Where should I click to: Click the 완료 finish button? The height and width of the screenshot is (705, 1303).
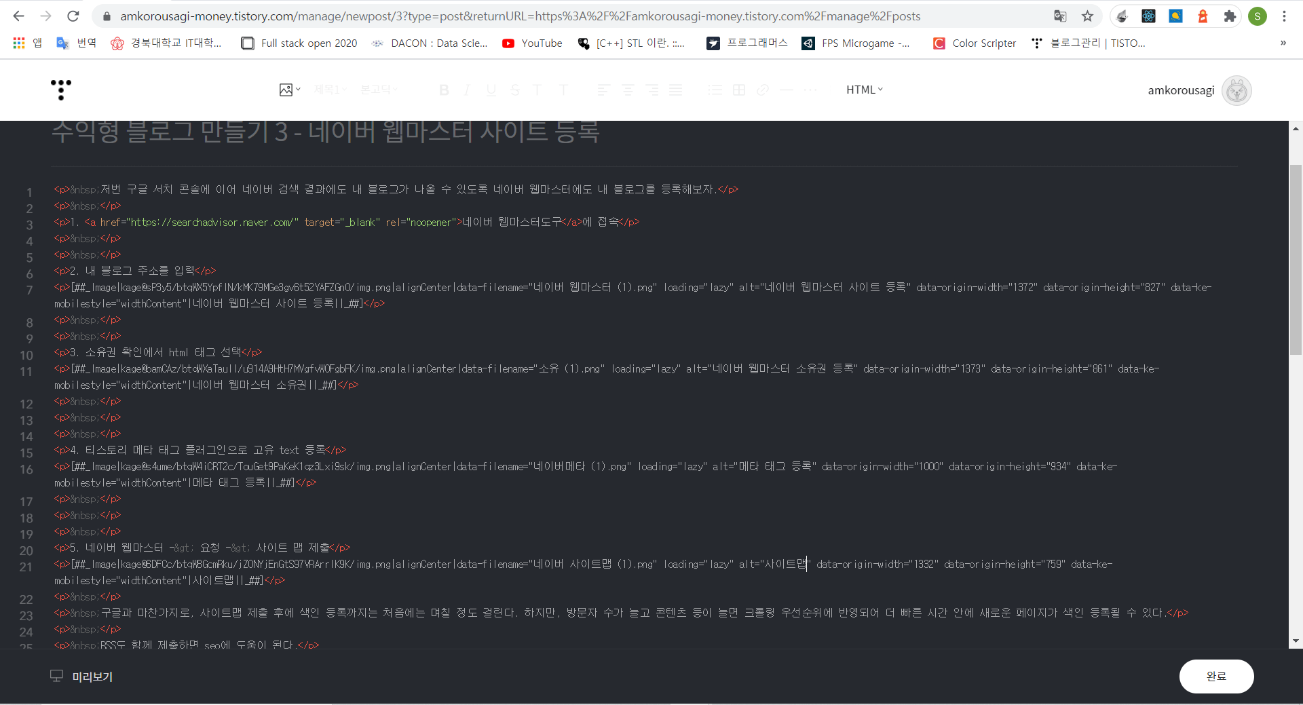[x=1216, y=677]
